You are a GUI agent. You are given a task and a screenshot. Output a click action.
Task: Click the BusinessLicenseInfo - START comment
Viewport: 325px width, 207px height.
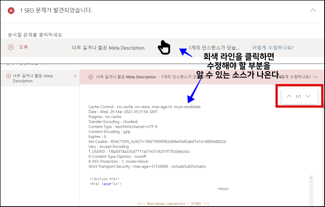coord(174,204)
